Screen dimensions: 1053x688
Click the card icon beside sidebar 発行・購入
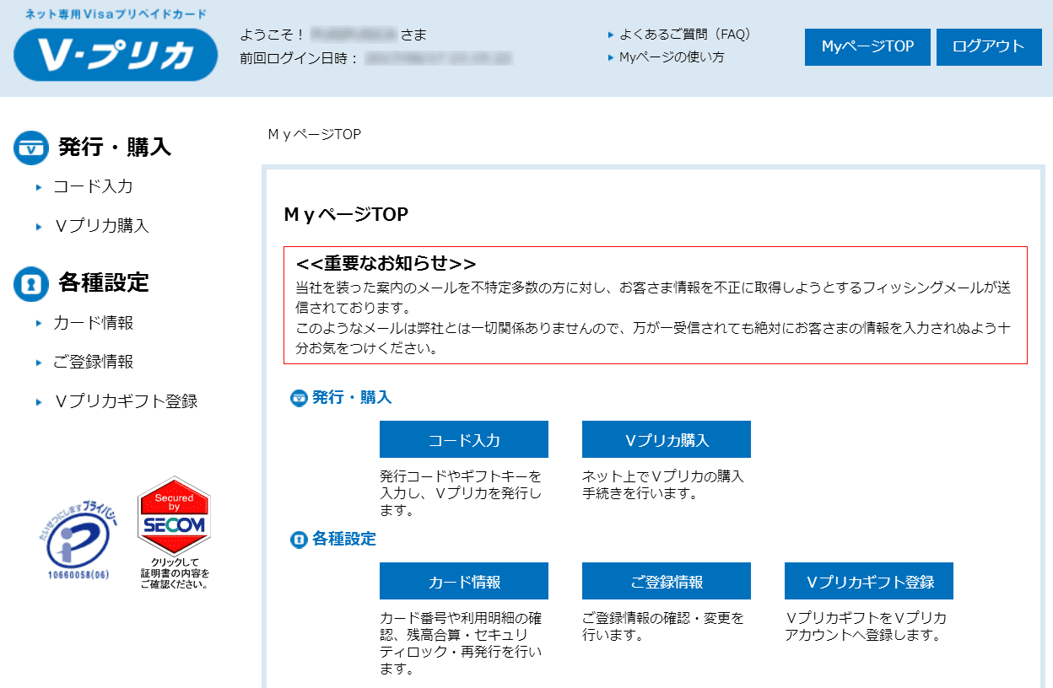pyautogui.click(x=31, y=148)
